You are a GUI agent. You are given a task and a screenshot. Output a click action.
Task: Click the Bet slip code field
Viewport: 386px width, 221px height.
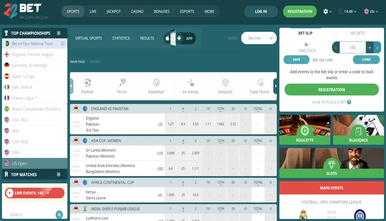(x=331, y=60)
